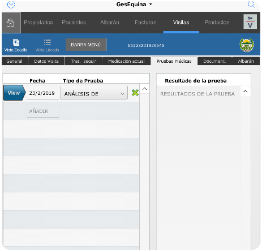This screenshot has height=252, width=262.
Task: Open the search magnifier icon
Action: click(251, 4)
